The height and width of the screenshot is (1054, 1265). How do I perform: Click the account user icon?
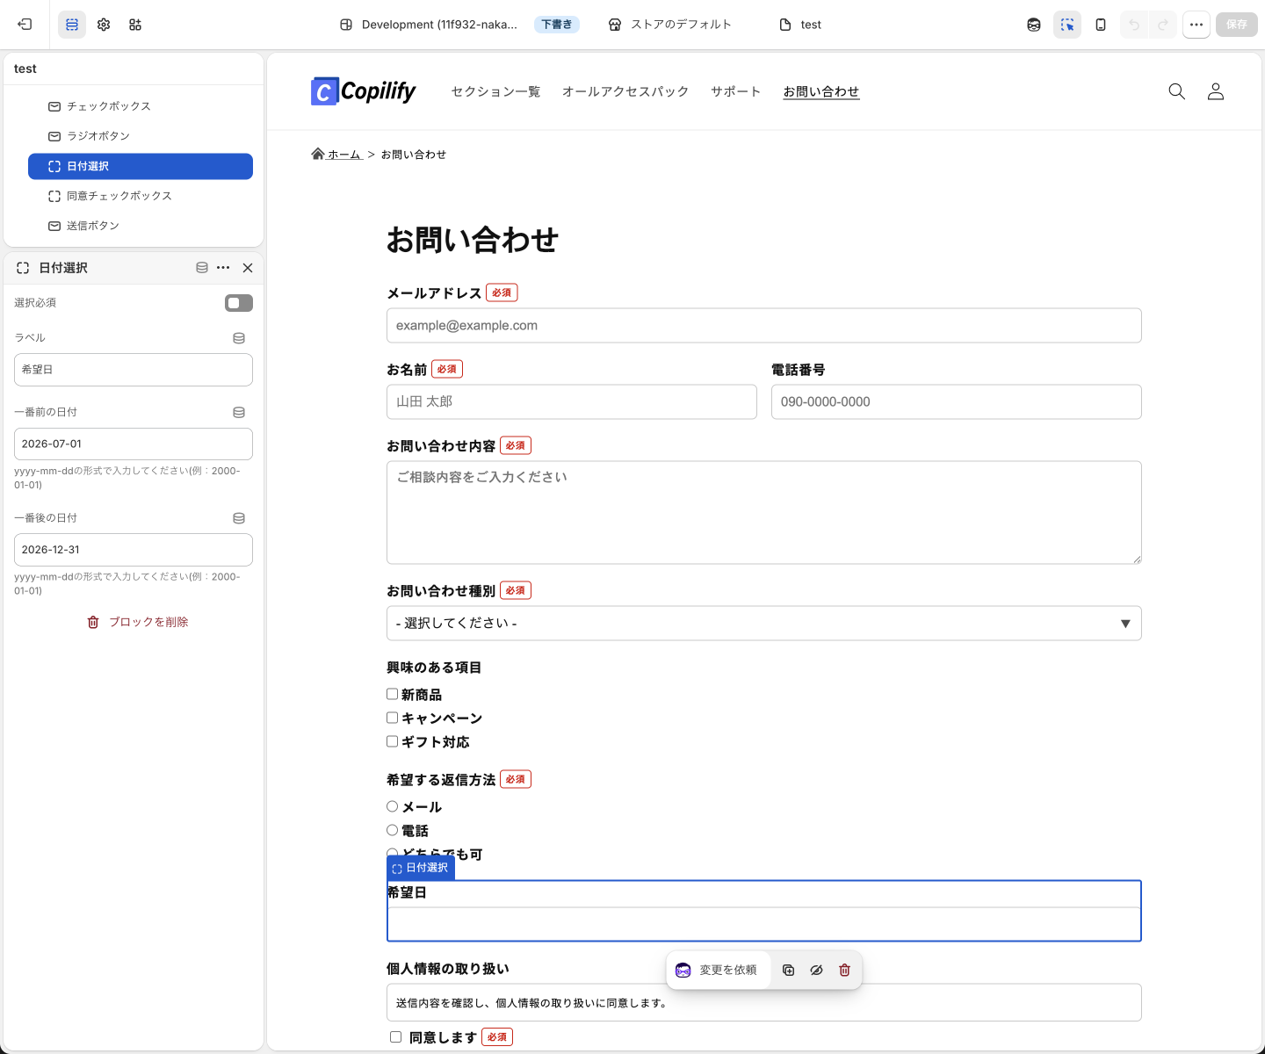1216,91
